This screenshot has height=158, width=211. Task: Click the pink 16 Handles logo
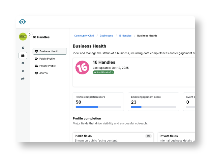coord(82,67)
